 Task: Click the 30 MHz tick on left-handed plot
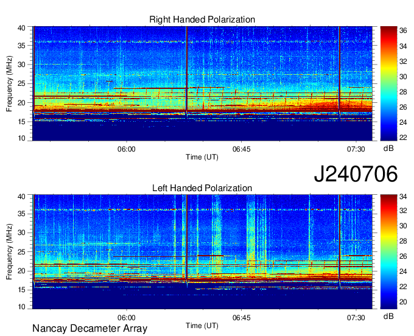pyautogui.click(x=21, y=233)
